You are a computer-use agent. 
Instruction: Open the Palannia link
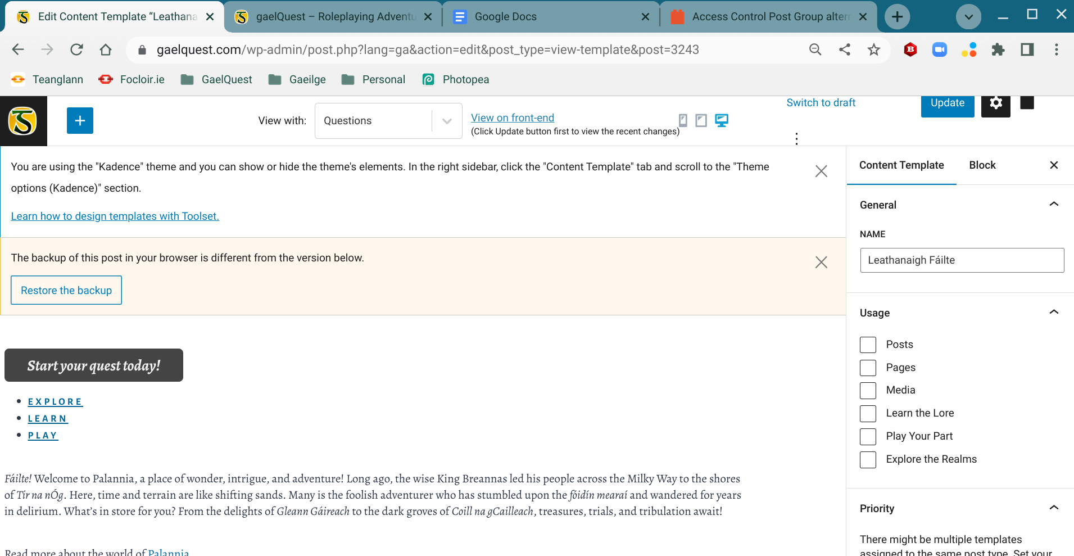(x=169, y=552)
